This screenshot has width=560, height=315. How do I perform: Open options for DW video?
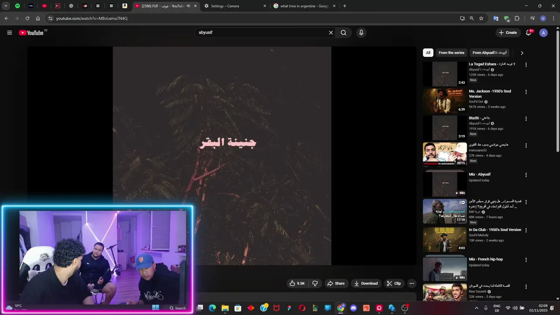coord(526,202)
